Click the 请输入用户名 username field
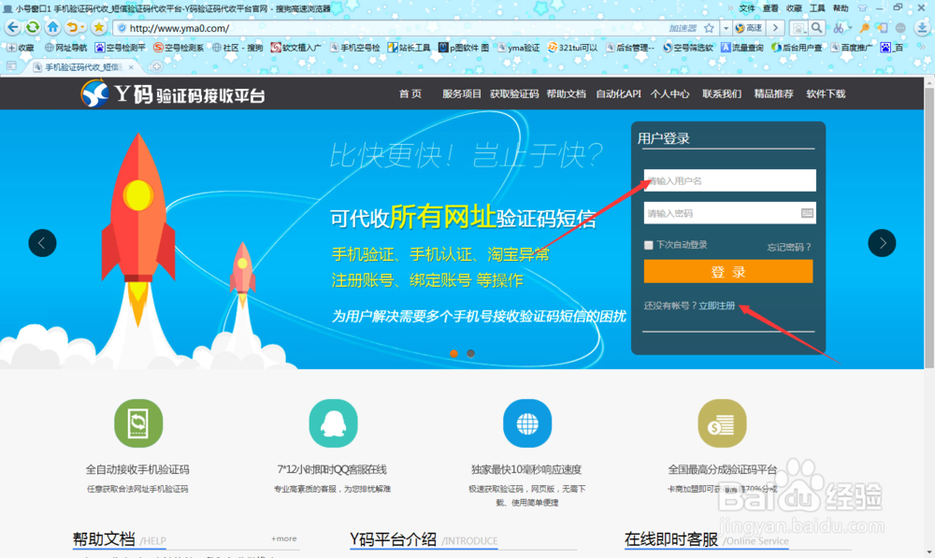Viewport: 935px width, 558px height. 730,180
